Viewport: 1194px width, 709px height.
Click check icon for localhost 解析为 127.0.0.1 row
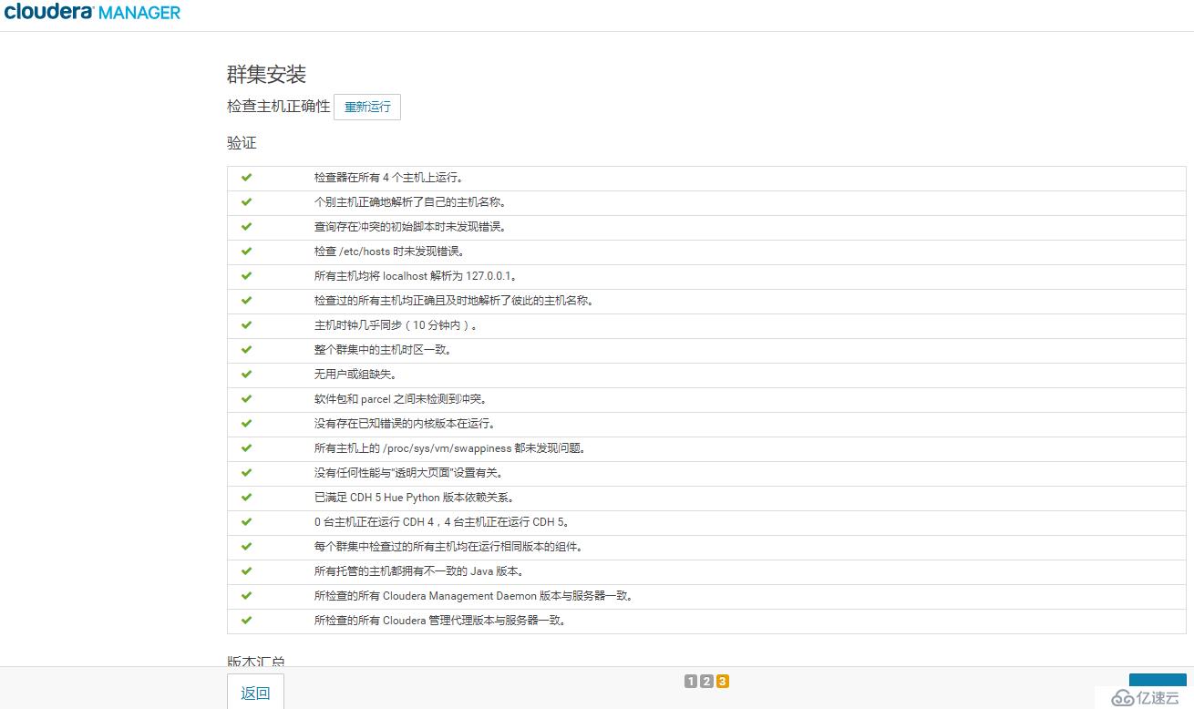click(x=246, y=276)
